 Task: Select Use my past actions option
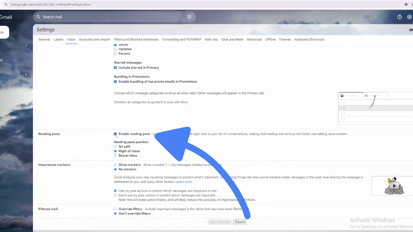(x=115, y=191)
